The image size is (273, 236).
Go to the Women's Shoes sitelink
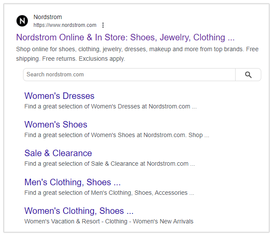tap(56, 125)
